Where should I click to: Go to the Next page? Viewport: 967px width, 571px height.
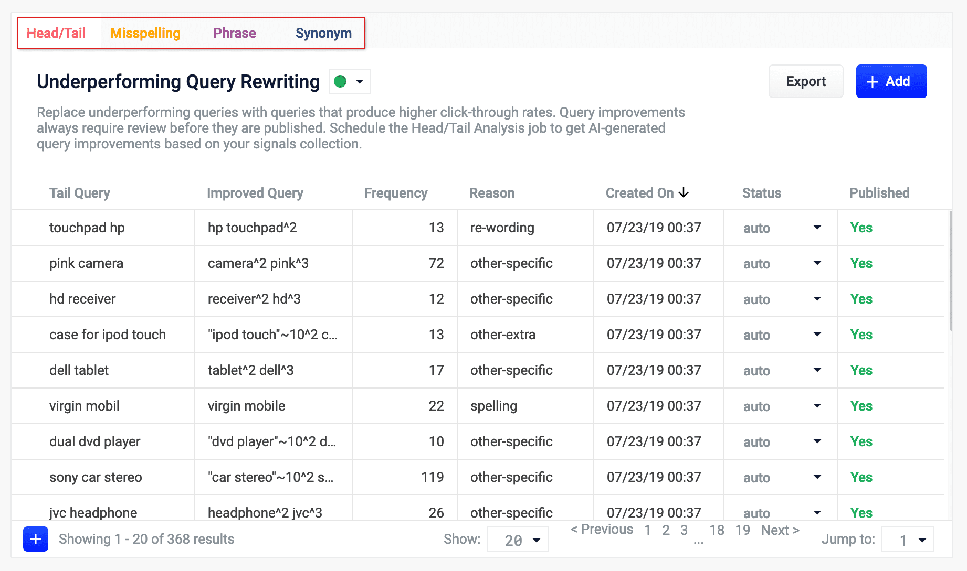780,530
